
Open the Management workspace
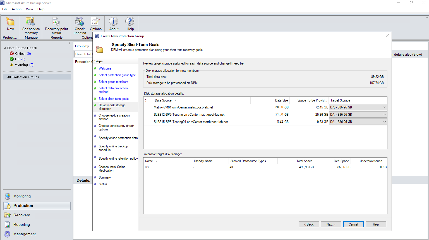pos(37,234)
